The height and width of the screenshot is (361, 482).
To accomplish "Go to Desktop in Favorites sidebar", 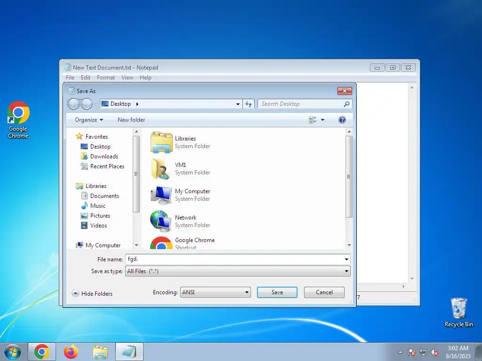I will tap(100, 147).
